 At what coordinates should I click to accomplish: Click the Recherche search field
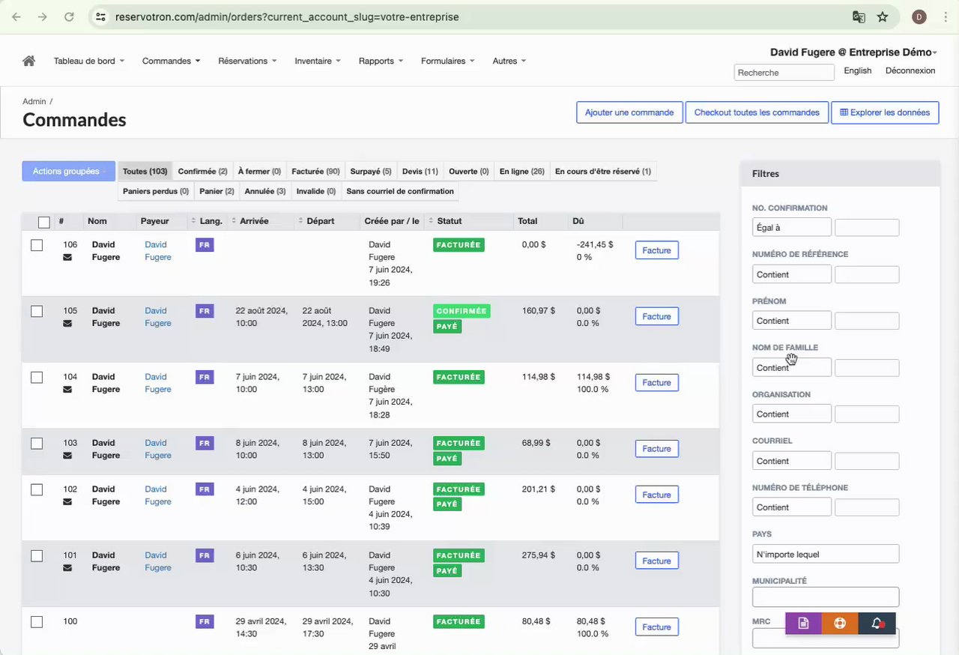784,73
